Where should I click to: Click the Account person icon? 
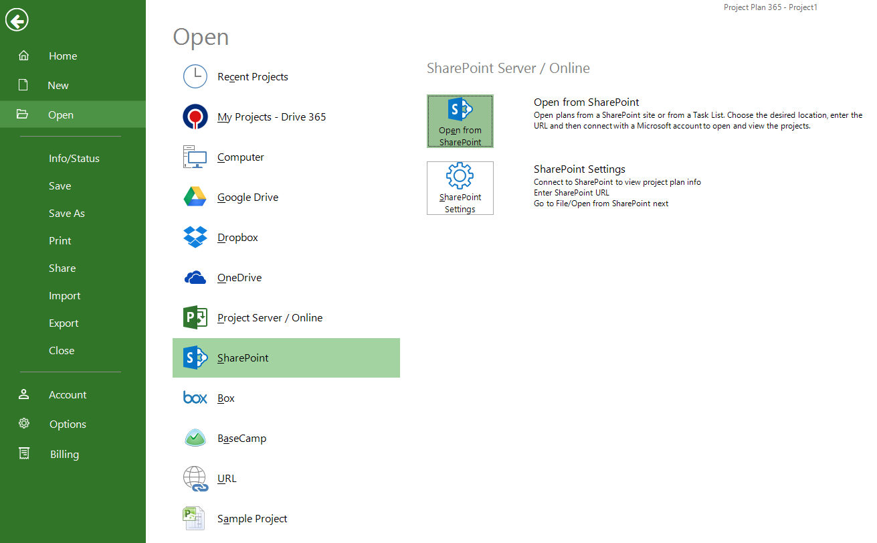[x=24, y=394]
